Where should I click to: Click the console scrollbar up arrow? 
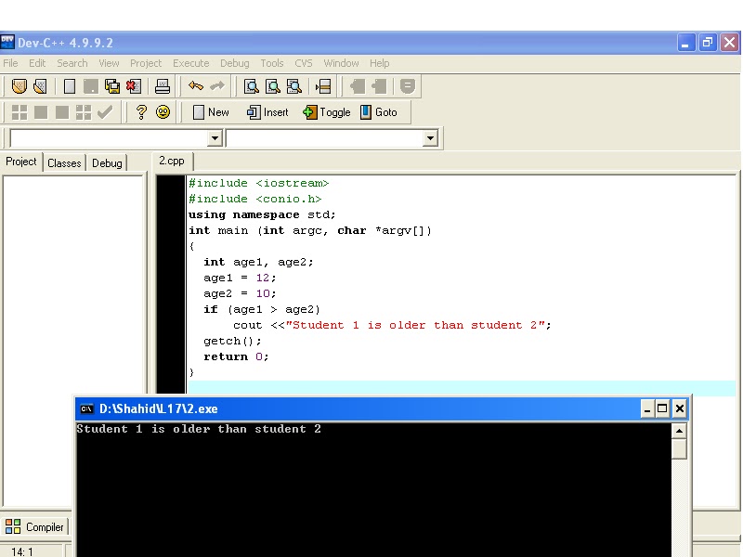click(679, 431)
